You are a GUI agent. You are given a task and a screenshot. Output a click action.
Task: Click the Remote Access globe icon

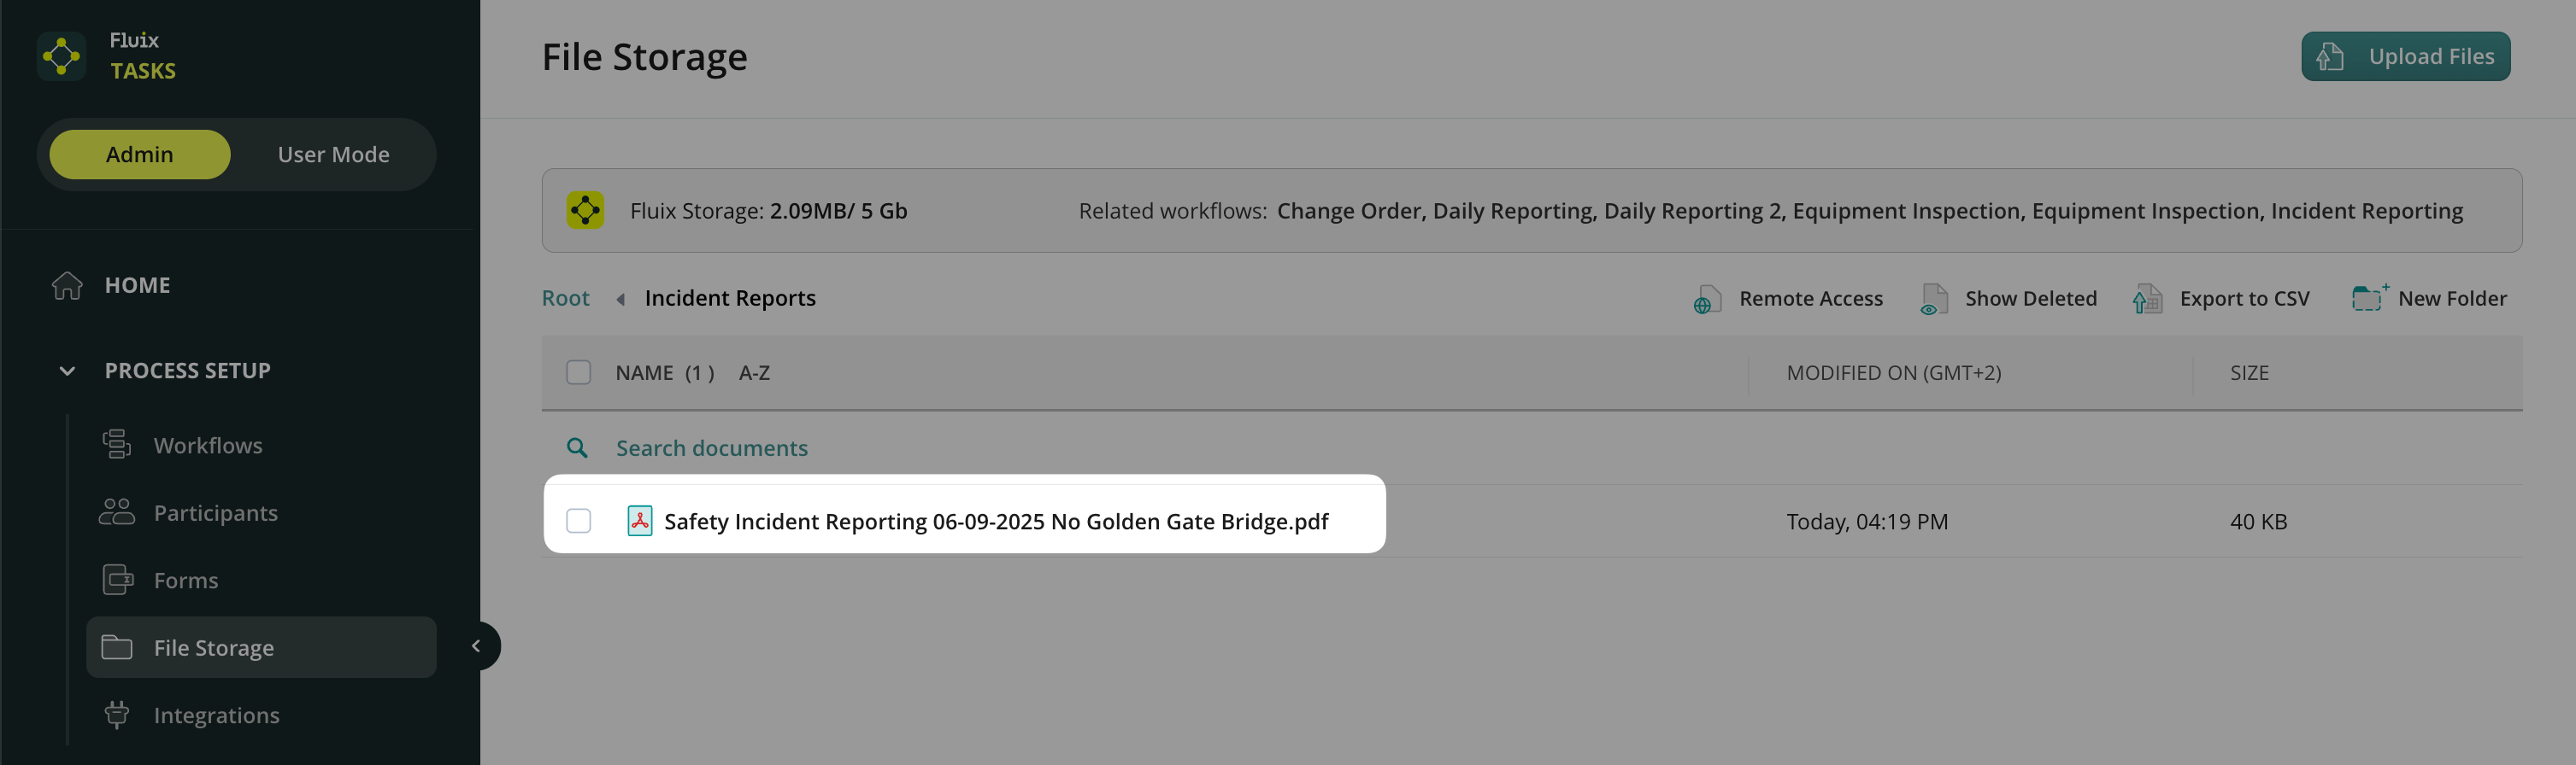[1706, 300]
